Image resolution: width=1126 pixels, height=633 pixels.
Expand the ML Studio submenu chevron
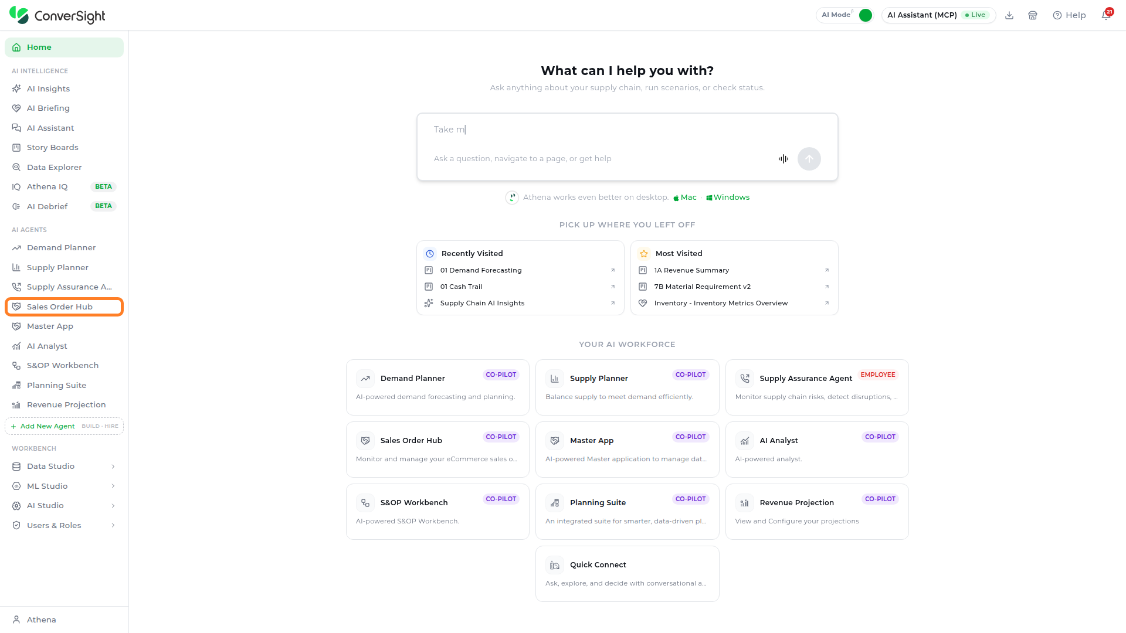click(113, 486)
